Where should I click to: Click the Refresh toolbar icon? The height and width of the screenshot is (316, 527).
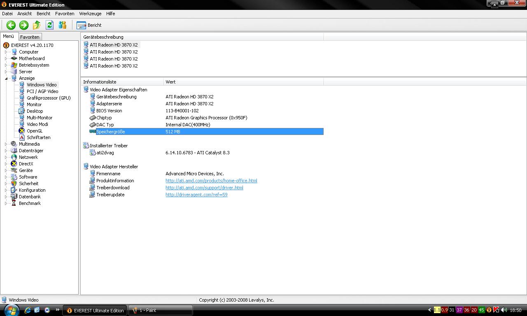click(x=49, y=25)
